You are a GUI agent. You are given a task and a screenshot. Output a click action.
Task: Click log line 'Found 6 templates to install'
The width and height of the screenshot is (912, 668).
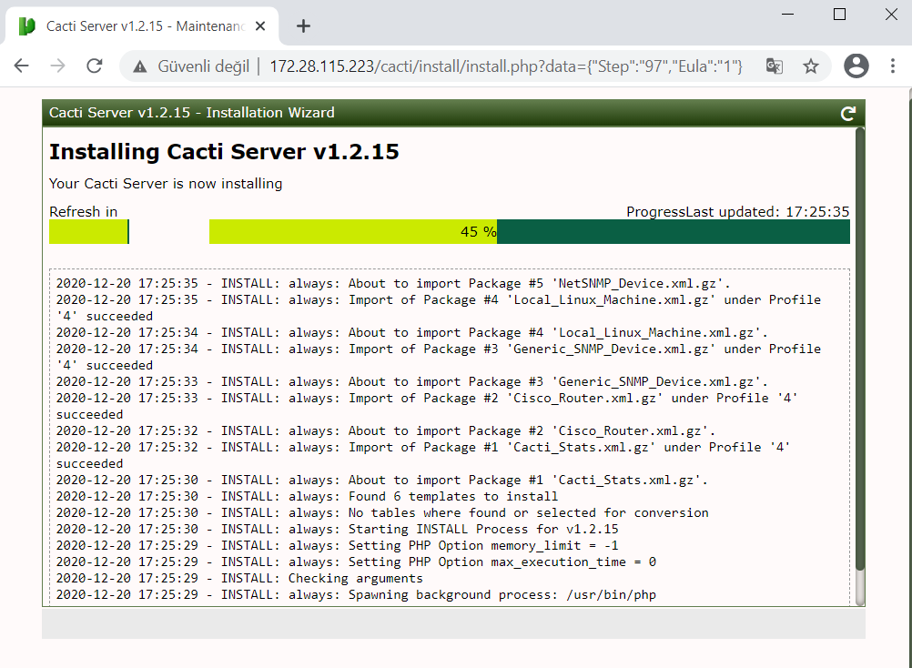[x=307, y=497]
